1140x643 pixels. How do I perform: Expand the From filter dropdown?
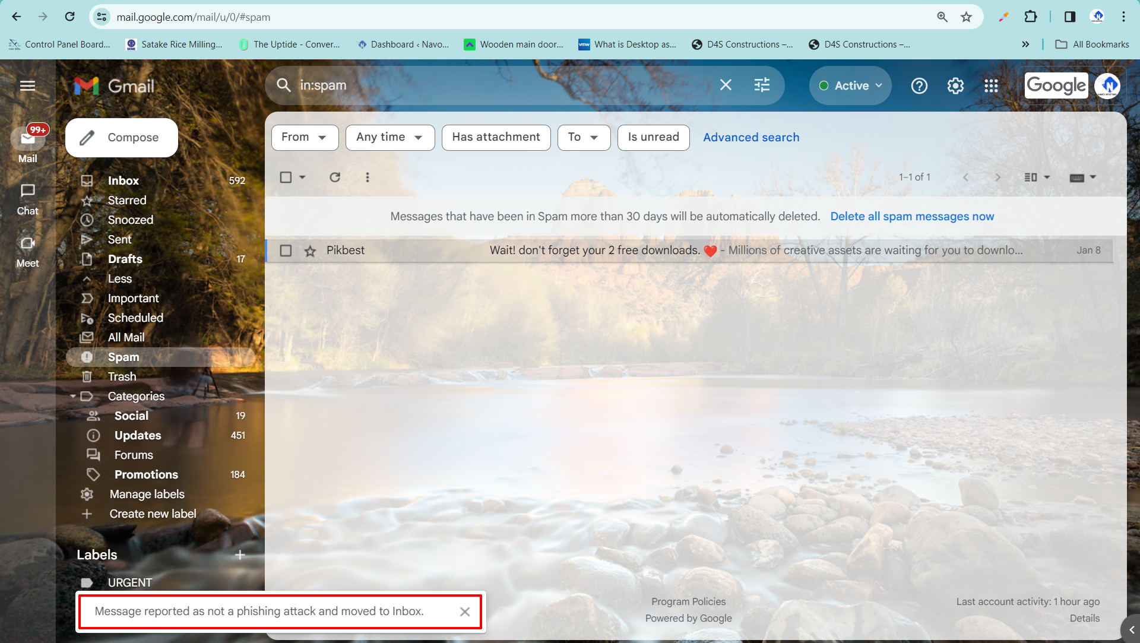(x=305, y=137)
